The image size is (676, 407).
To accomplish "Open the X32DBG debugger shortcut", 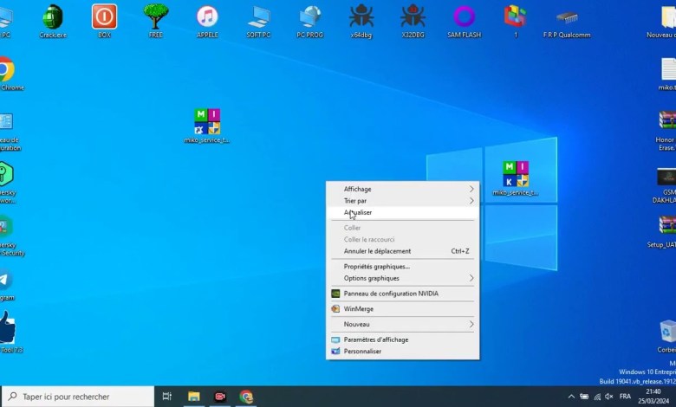I will pos(413,17).
